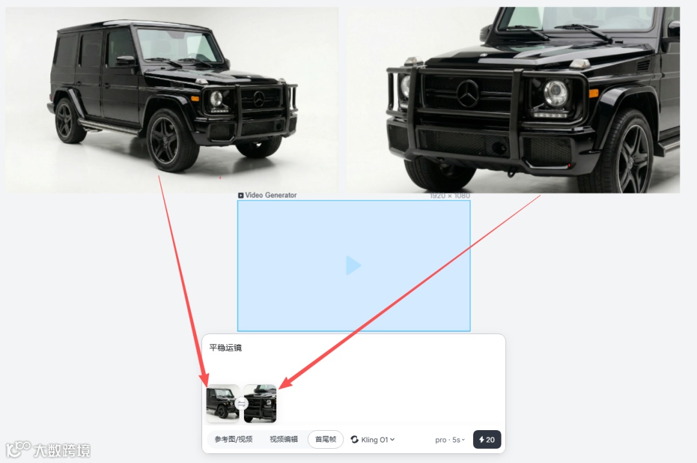Click the 大数跨境 watermark logo
Image resolution: width=697 pixels, height=463 pixels.
coord(48,449)
